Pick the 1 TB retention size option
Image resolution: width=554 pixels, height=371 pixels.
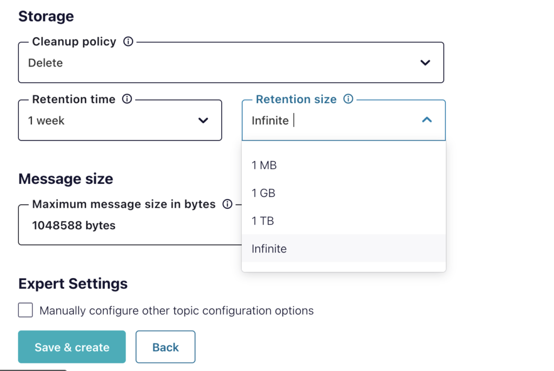pos(262,221)
